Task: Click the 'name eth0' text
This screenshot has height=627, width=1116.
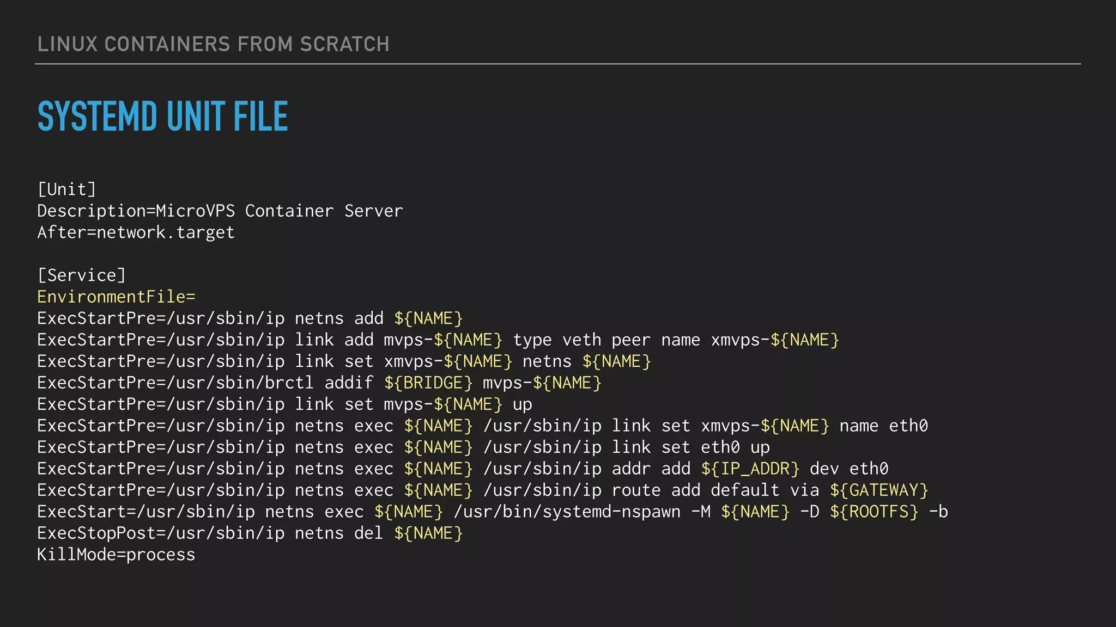Action: (883, 426)
